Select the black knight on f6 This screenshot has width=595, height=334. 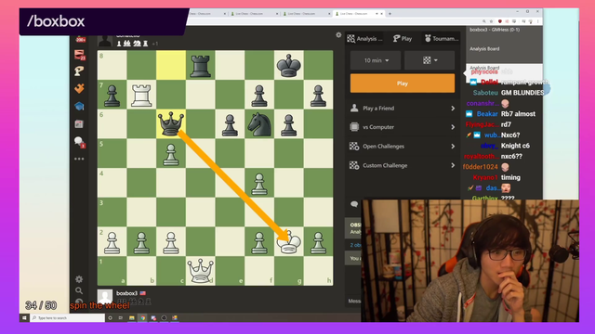(x=259, y=124)
